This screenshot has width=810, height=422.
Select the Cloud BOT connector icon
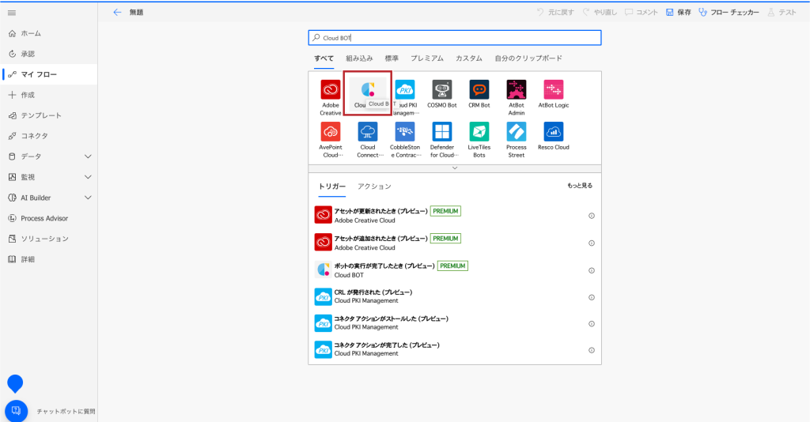[x=368, y=90]
